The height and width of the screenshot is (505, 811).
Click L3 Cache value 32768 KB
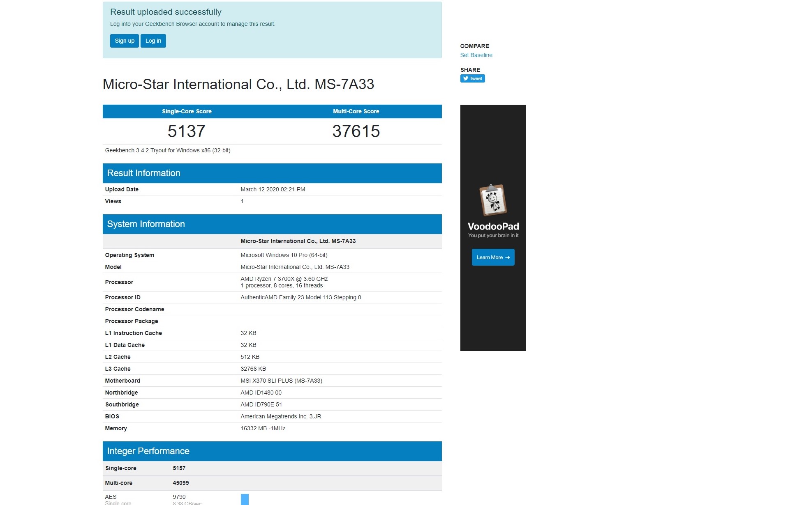(253, 369)
